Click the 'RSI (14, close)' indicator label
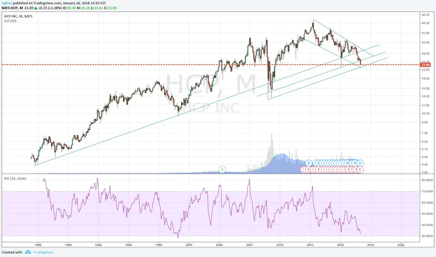 tap(15, 178)
